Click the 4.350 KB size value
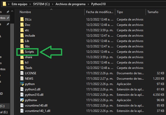The height and width of the screenshot is (115, 166). pos(159,95)
